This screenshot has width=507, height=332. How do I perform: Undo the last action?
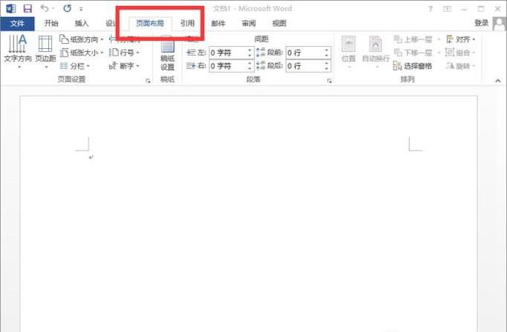point(45,8)
